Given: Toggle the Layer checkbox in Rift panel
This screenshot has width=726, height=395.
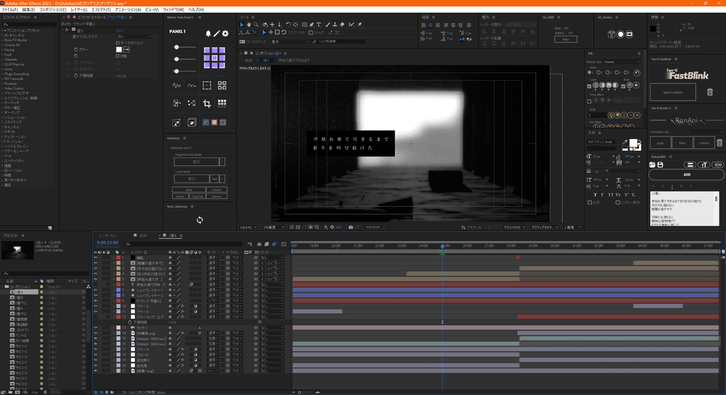Looking at the screenshot, I should pos(590,85).
